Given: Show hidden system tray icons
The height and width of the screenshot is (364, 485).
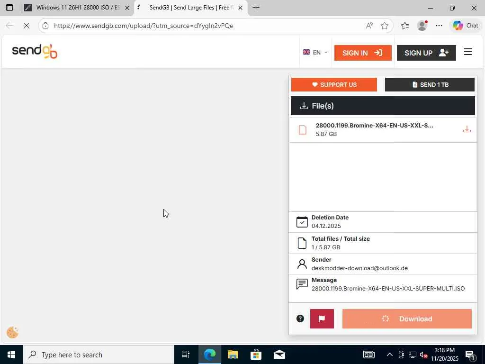Looking at the screenshot, I should [389, 355].
